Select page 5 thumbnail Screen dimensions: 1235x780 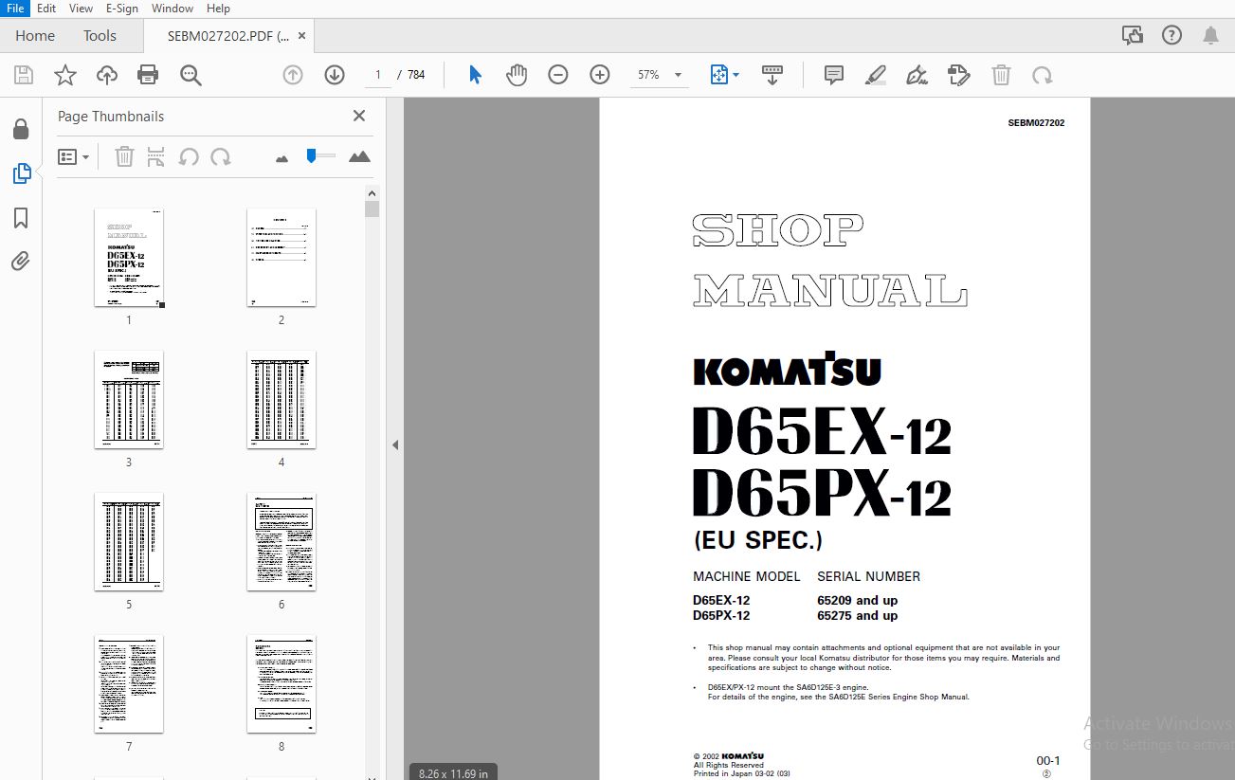point(129,542)
